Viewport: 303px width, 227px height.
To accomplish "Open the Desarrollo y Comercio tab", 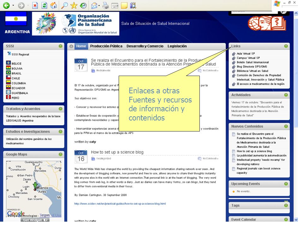I will tap(145, 46).
